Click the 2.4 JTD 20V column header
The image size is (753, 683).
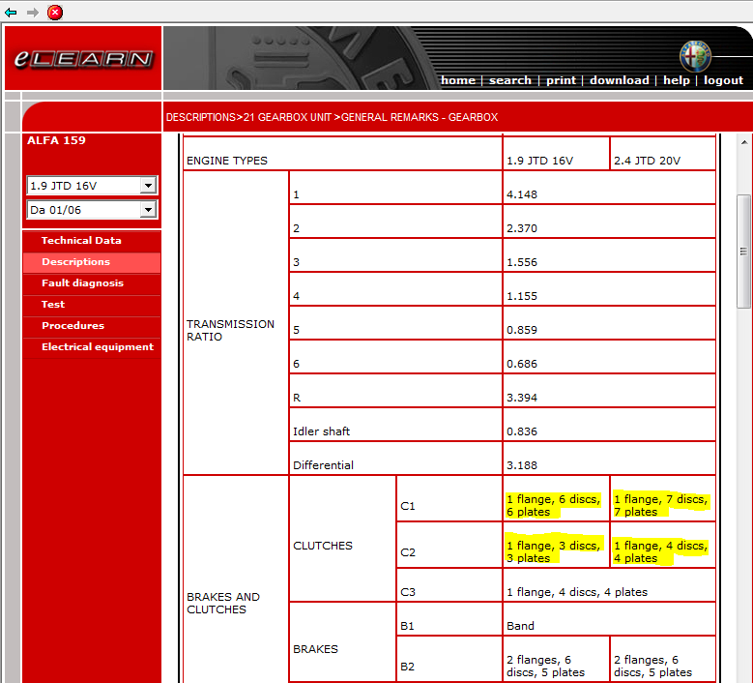(647, 161)
